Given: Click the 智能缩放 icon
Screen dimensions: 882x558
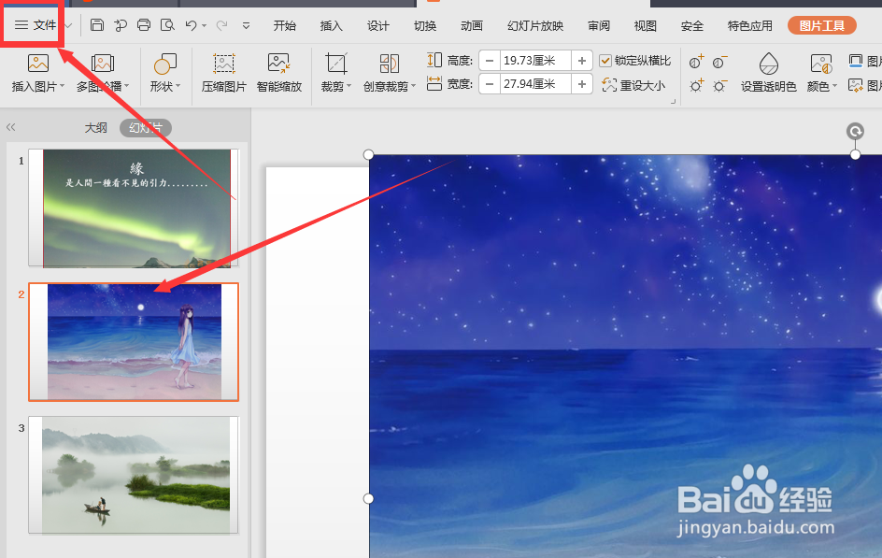Looking at the screenshot, I should pos(279,63).
